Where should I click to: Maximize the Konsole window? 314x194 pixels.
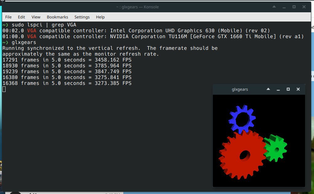point(294,7)
